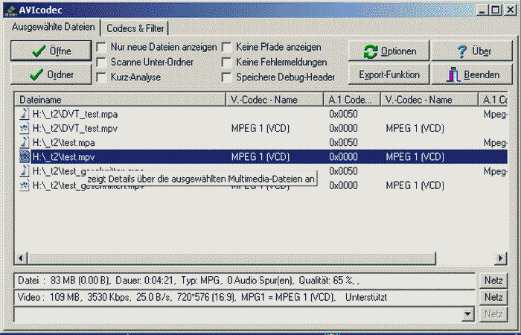
Task: Click the film icon of selected test.mpv
Action: pos(25,156)
